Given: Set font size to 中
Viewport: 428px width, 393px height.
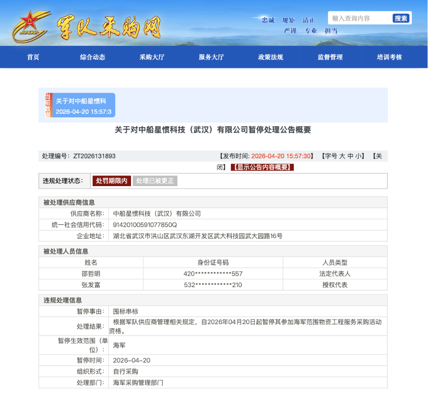Looking at the screenshot, I should coord(350,156).
